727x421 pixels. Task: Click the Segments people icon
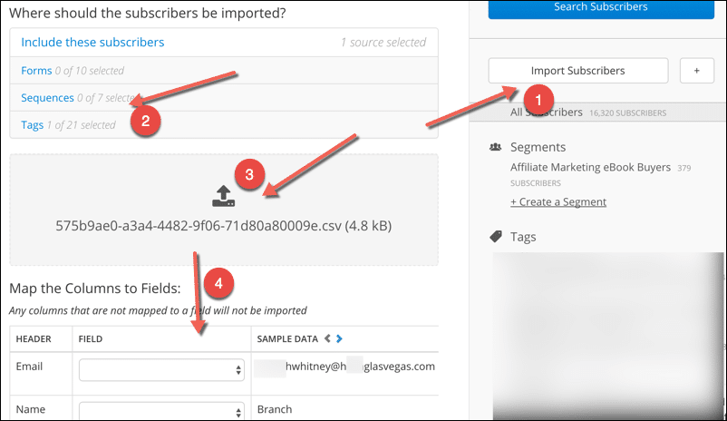(x=496, y=147)
